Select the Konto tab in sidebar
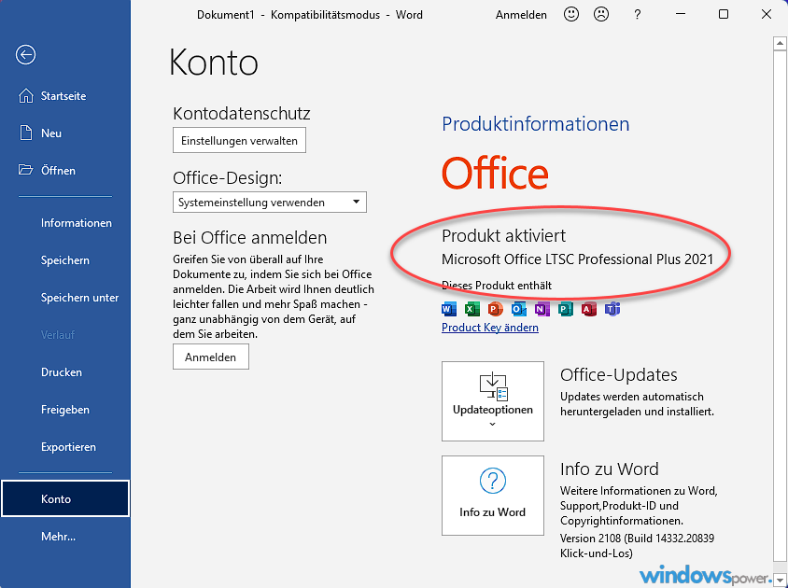Screen dimensions: 788x588 (x=65, y=498)
